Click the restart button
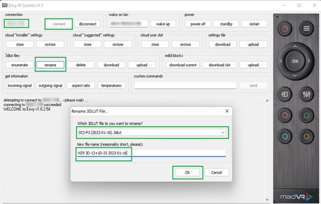 [254, 24]
